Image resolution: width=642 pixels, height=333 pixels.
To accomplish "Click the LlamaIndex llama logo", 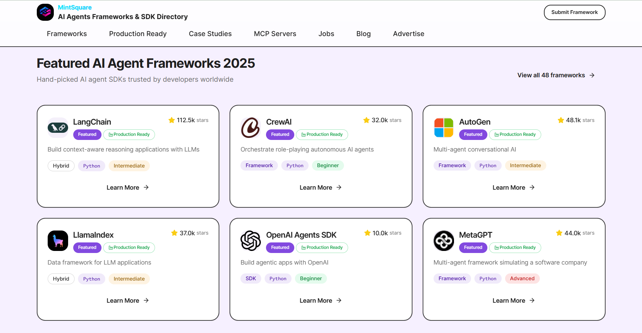I will point(58,241).
